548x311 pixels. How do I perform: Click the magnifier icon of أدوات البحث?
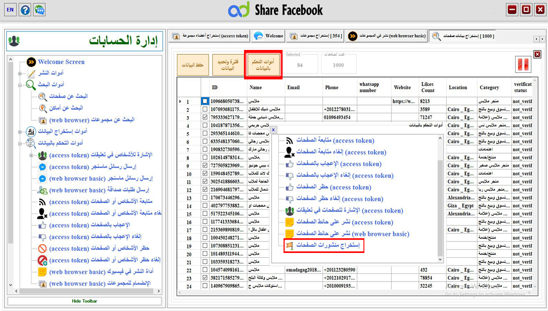(30, 85)
